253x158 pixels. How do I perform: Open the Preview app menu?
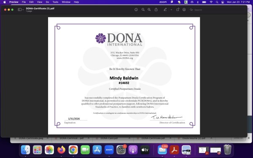[x=14, y=2]
